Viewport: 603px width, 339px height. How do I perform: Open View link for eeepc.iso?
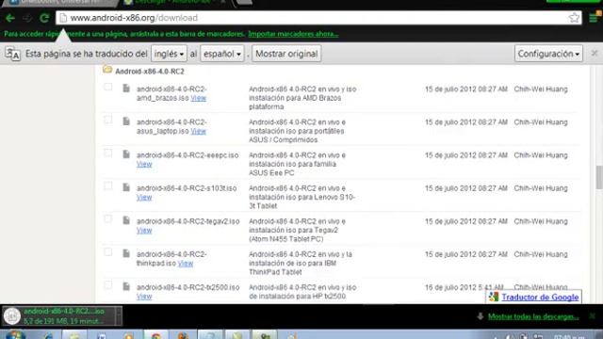point(144,165)
